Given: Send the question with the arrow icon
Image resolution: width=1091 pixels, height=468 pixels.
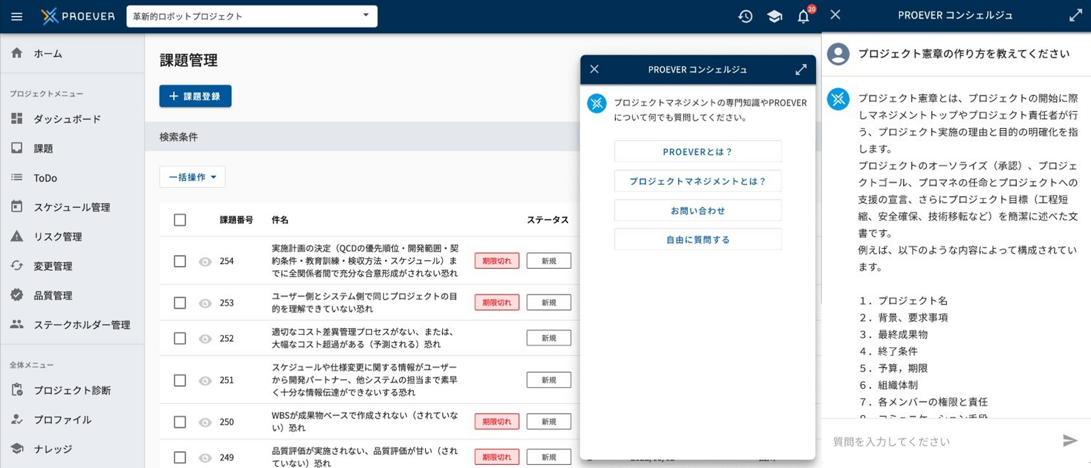Looking at the screenshot, I should [1069, 441].
